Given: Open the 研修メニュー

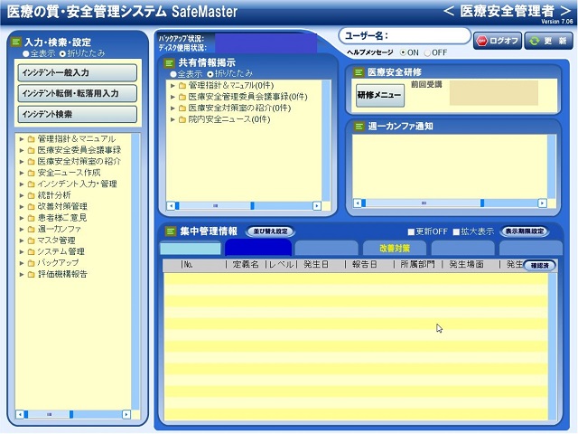Looking at the screenshot, I should pos(379,95).
